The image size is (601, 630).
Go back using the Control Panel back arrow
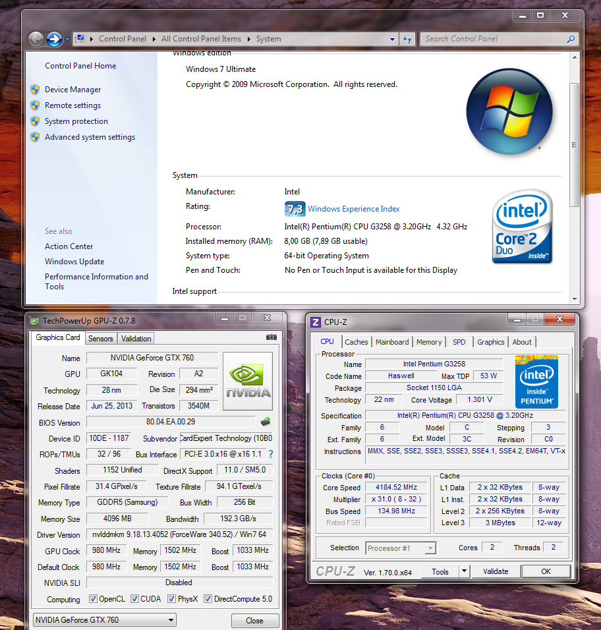click(x=36, y=39)
